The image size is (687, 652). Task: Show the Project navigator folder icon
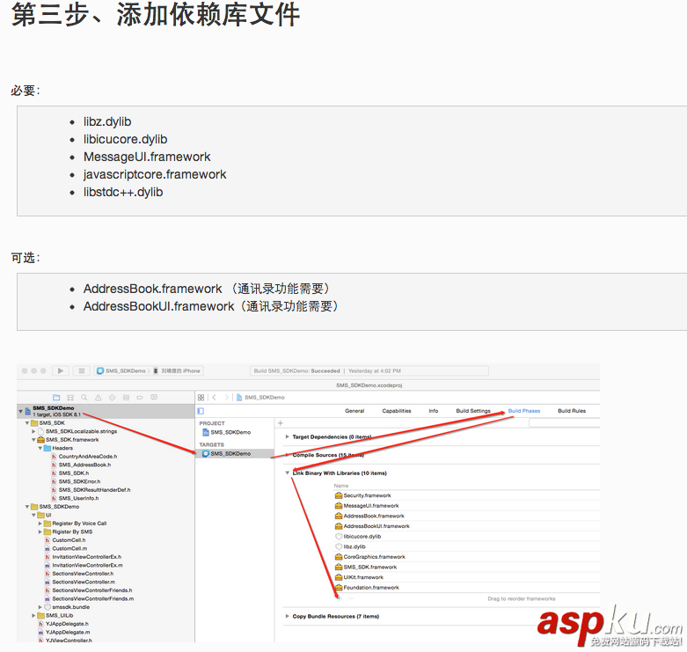pyautogui.click(x=56, y=398)
